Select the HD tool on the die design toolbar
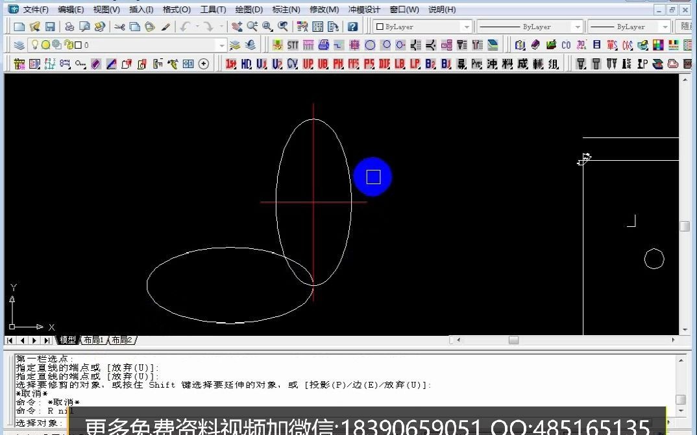Image resolution: width=697 pixels, height=435 pixels. (x=245, y=64)
